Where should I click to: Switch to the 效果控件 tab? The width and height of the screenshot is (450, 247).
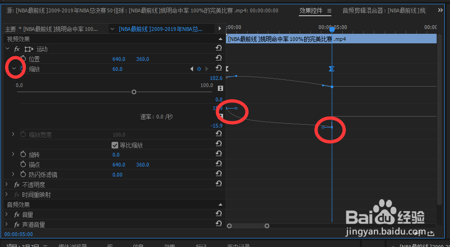[311, 10]
